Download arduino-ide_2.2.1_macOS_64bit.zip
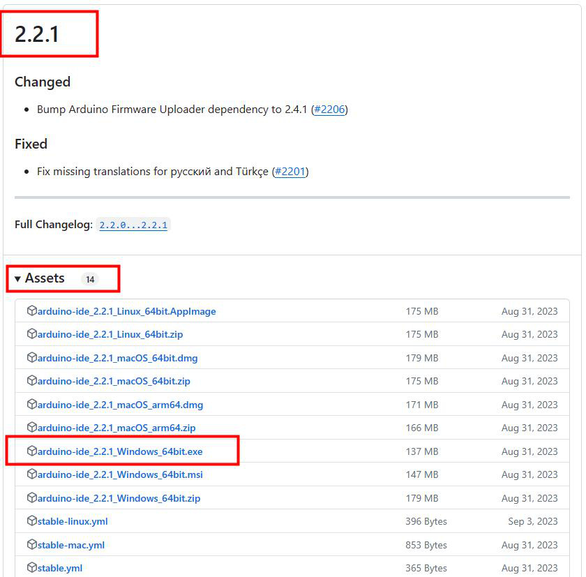Viewport: 586px width, 577px height. [114, 381]
